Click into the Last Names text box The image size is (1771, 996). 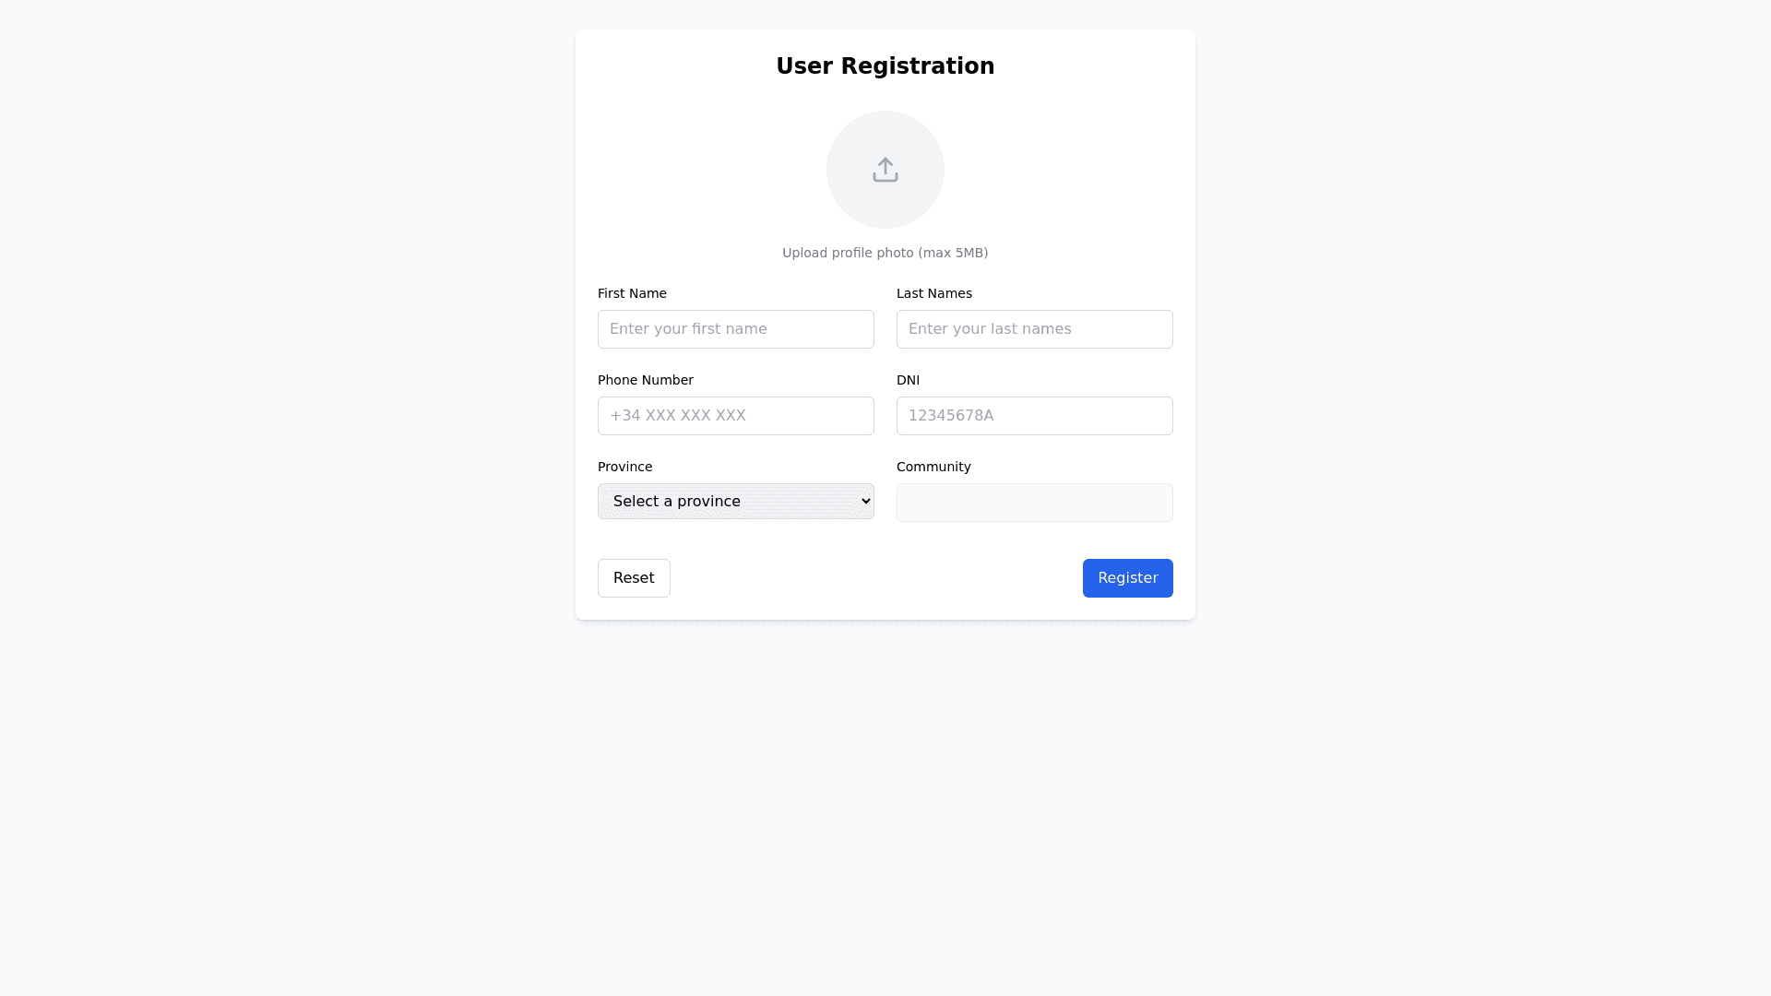coord(1034,329)
